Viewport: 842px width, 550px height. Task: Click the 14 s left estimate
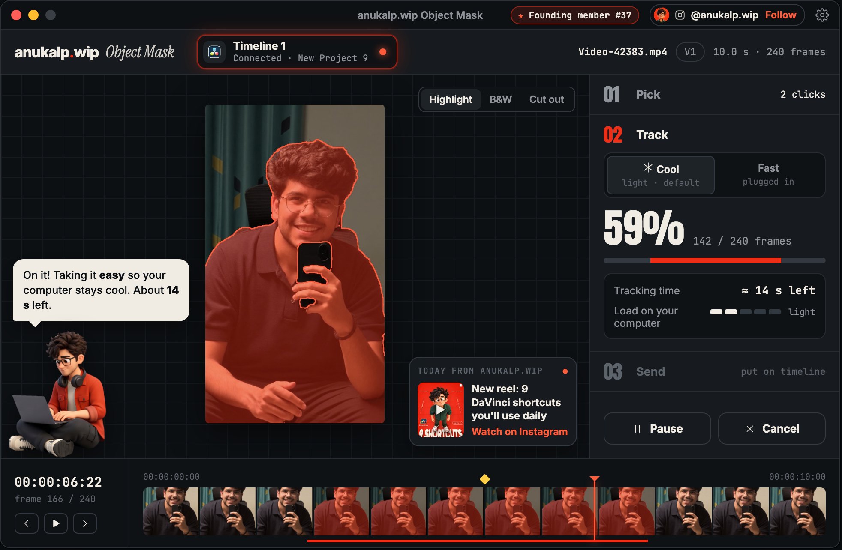point(779,290)
